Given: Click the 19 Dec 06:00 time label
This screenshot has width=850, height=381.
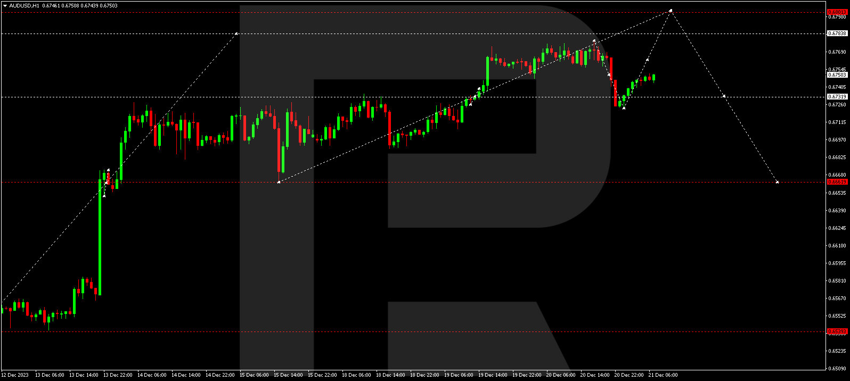Looking at the screenshot, I should [x=459, y=375].
